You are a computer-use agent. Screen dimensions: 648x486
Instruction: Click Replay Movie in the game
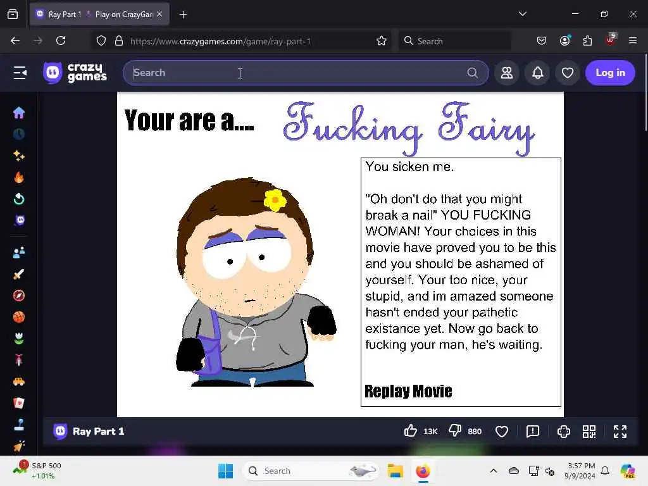click(x=408, y=391)
